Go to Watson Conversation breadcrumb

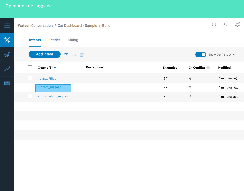tap(35, 26)
